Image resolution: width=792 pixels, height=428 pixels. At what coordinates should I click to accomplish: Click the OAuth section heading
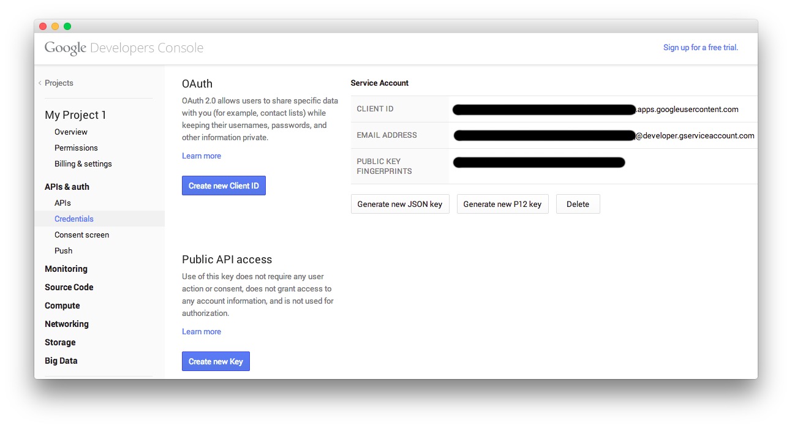(x=197, y=84)
